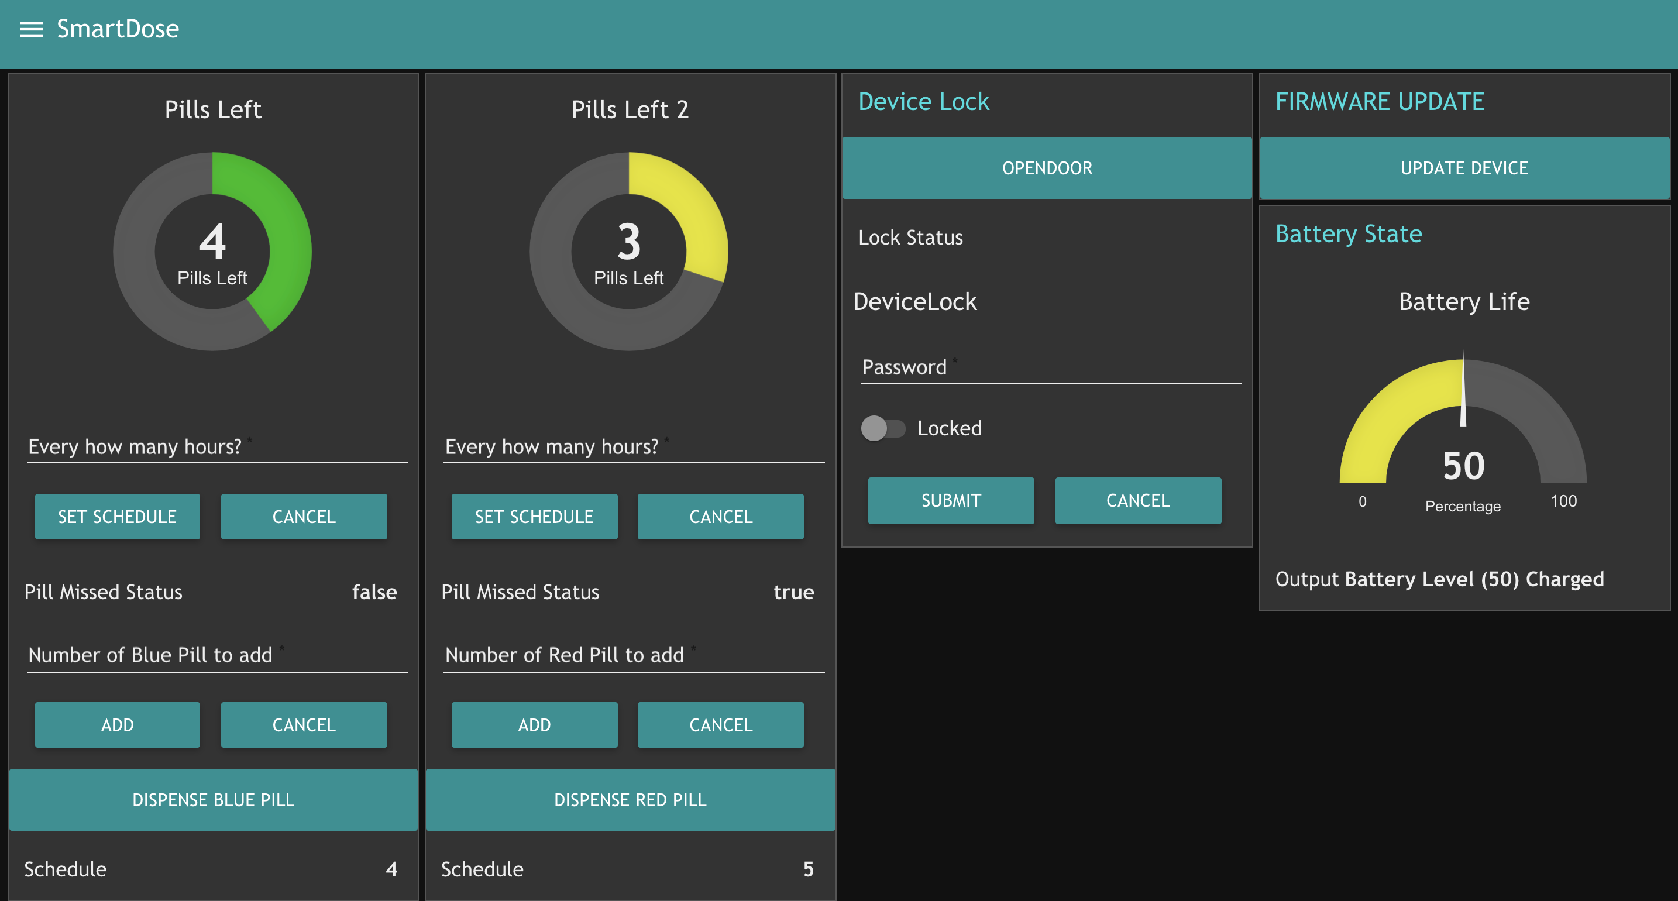Screen dimensions: 1678x901
Task: Add blue pills with ADD button
Action: tap(117, 724)
